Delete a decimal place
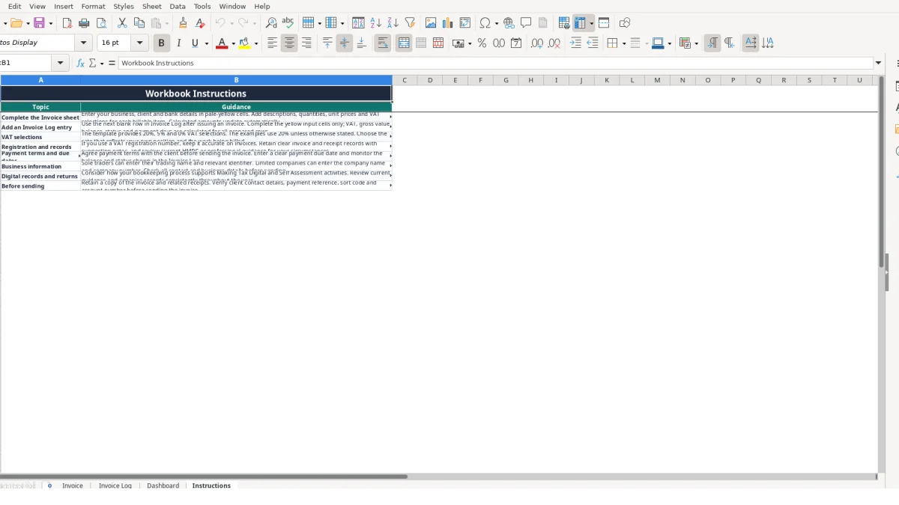This screenshot has height=505, width=899. [x=554, y=43]
